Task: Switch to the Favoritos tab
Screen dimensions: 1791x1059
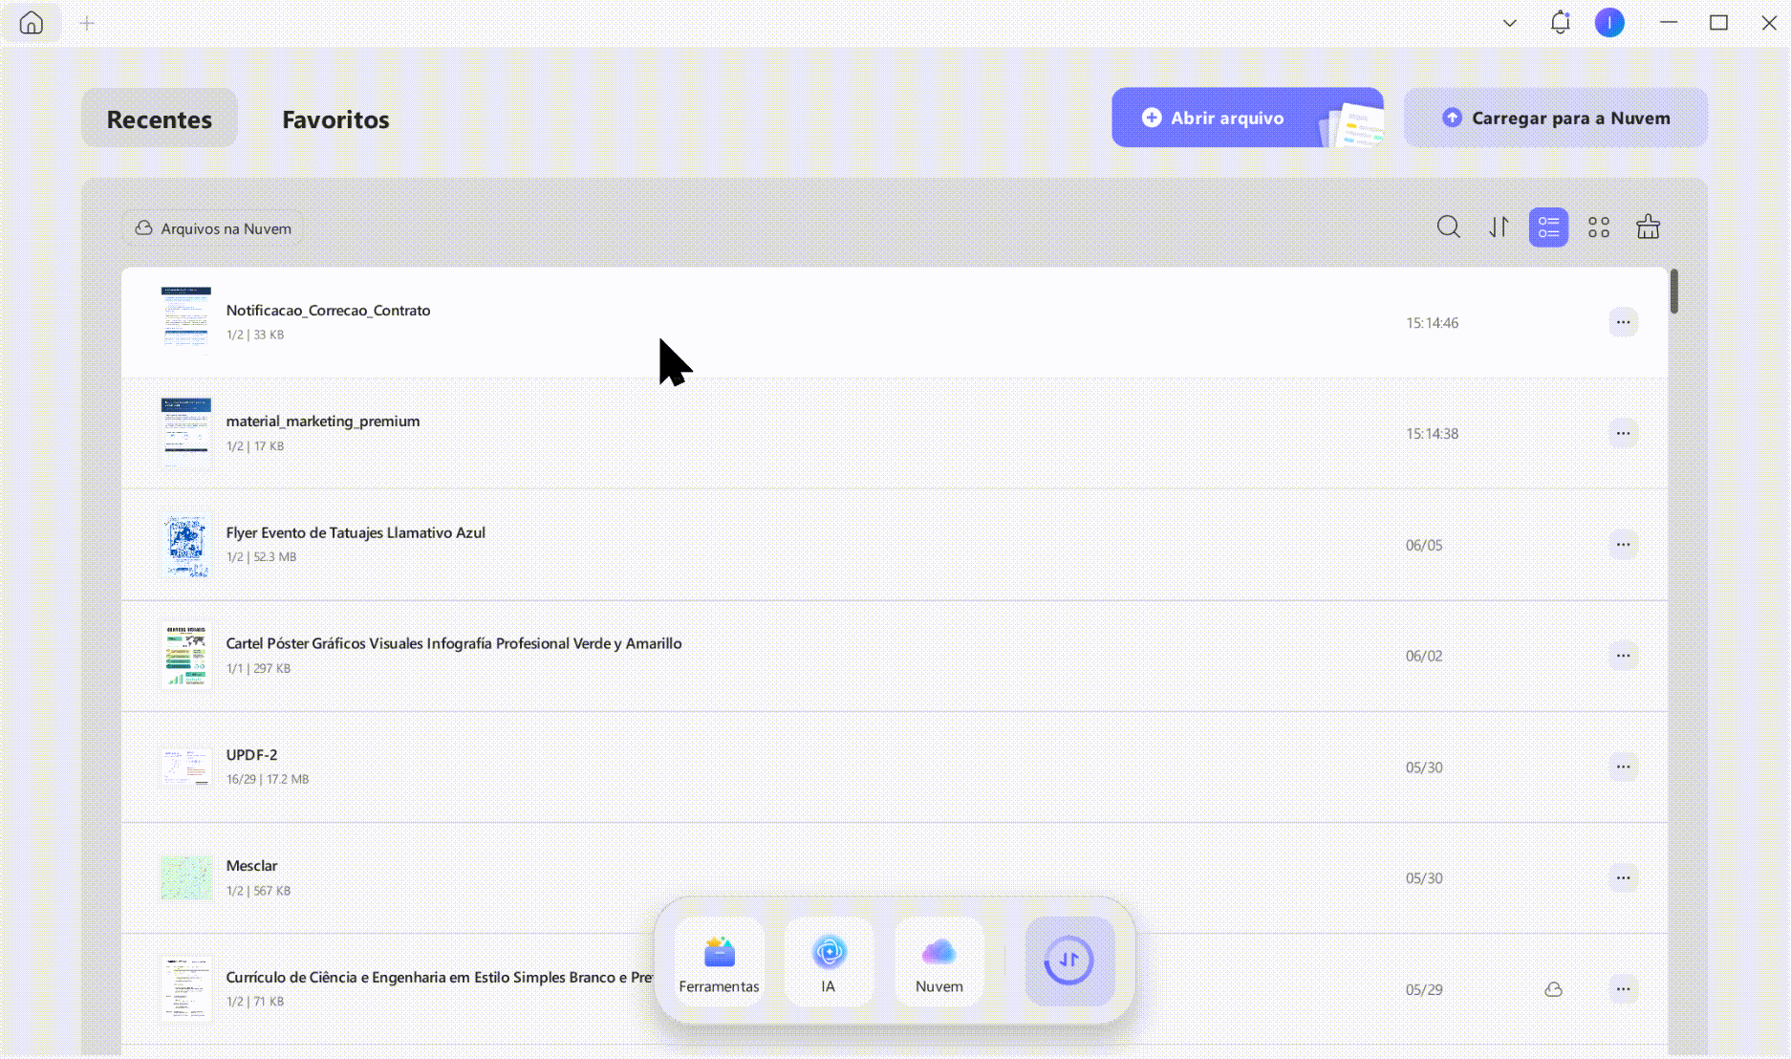Action: (x=335, y=119)
